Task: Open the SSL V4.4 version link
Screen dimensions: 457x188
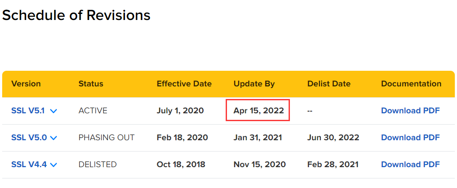Action: point(29,165)
